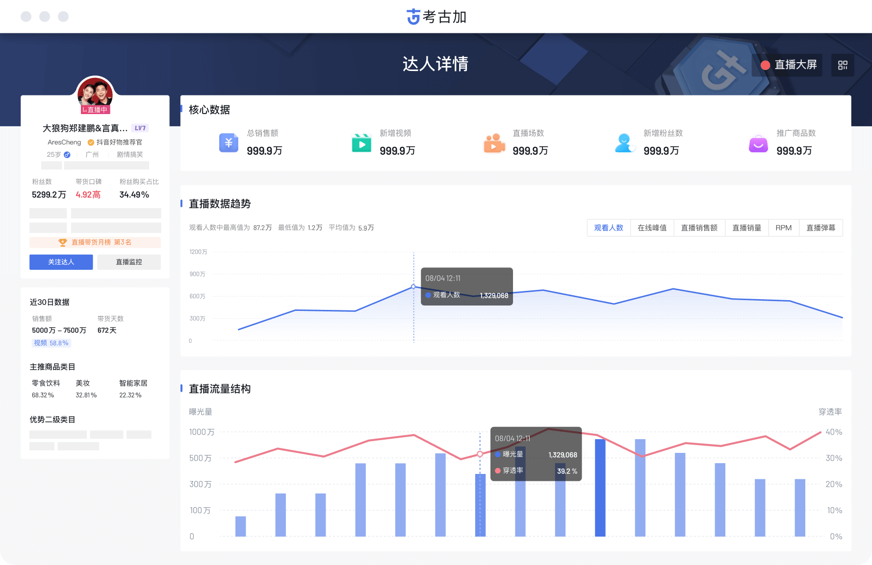The width and height of the screenshot is (872, 565).
Task: Open the 直播大屏 live screen button
Action: (x=787, y=65)
